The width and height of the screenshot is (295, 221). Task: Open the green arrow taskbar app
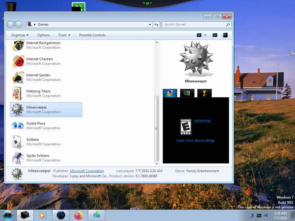click(x=97, y=215)
